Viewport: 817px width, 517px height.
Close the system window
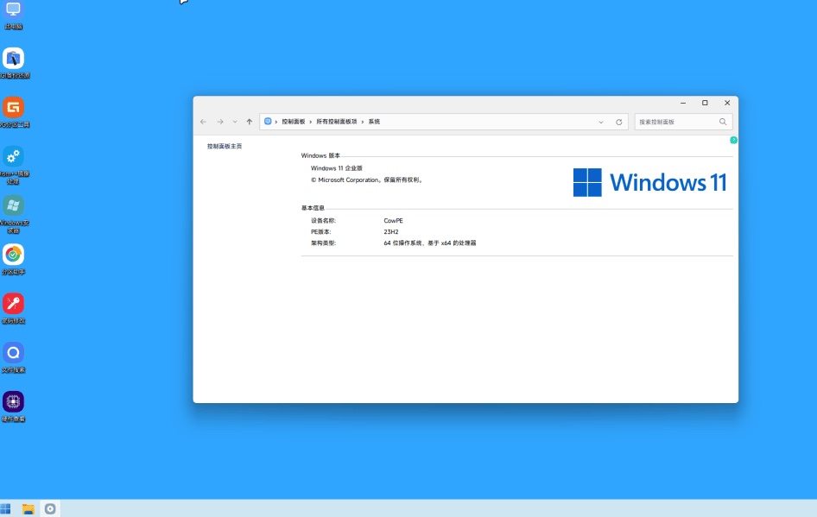click(727, 103)
